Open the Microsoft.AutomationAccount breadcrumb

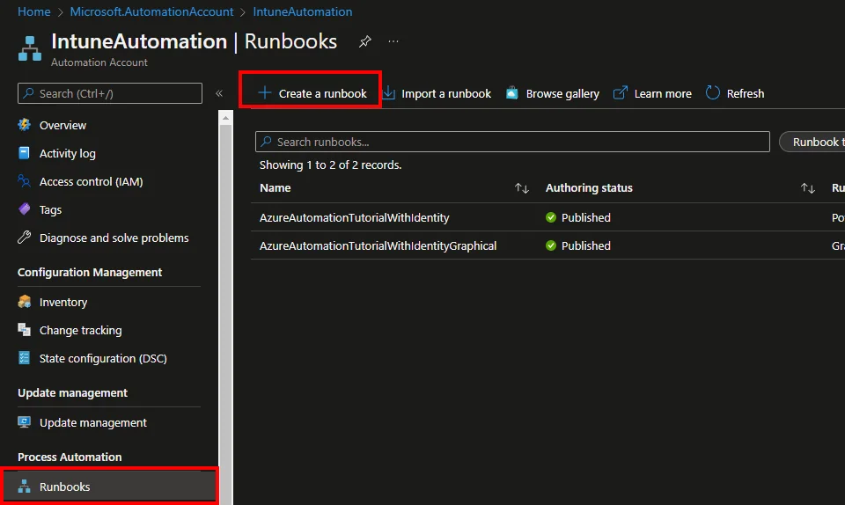click(x=151, y=11)
